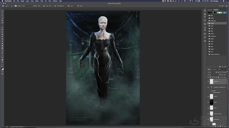
Task: Open the File menu
Action: pos(14,1)
